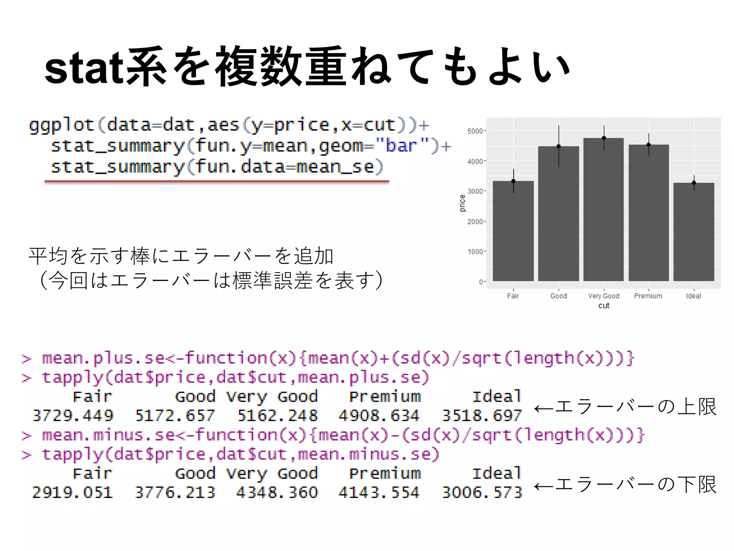Click the mean point on Fair bar
This screenshot has height=551, width=734.
point(513,181)
